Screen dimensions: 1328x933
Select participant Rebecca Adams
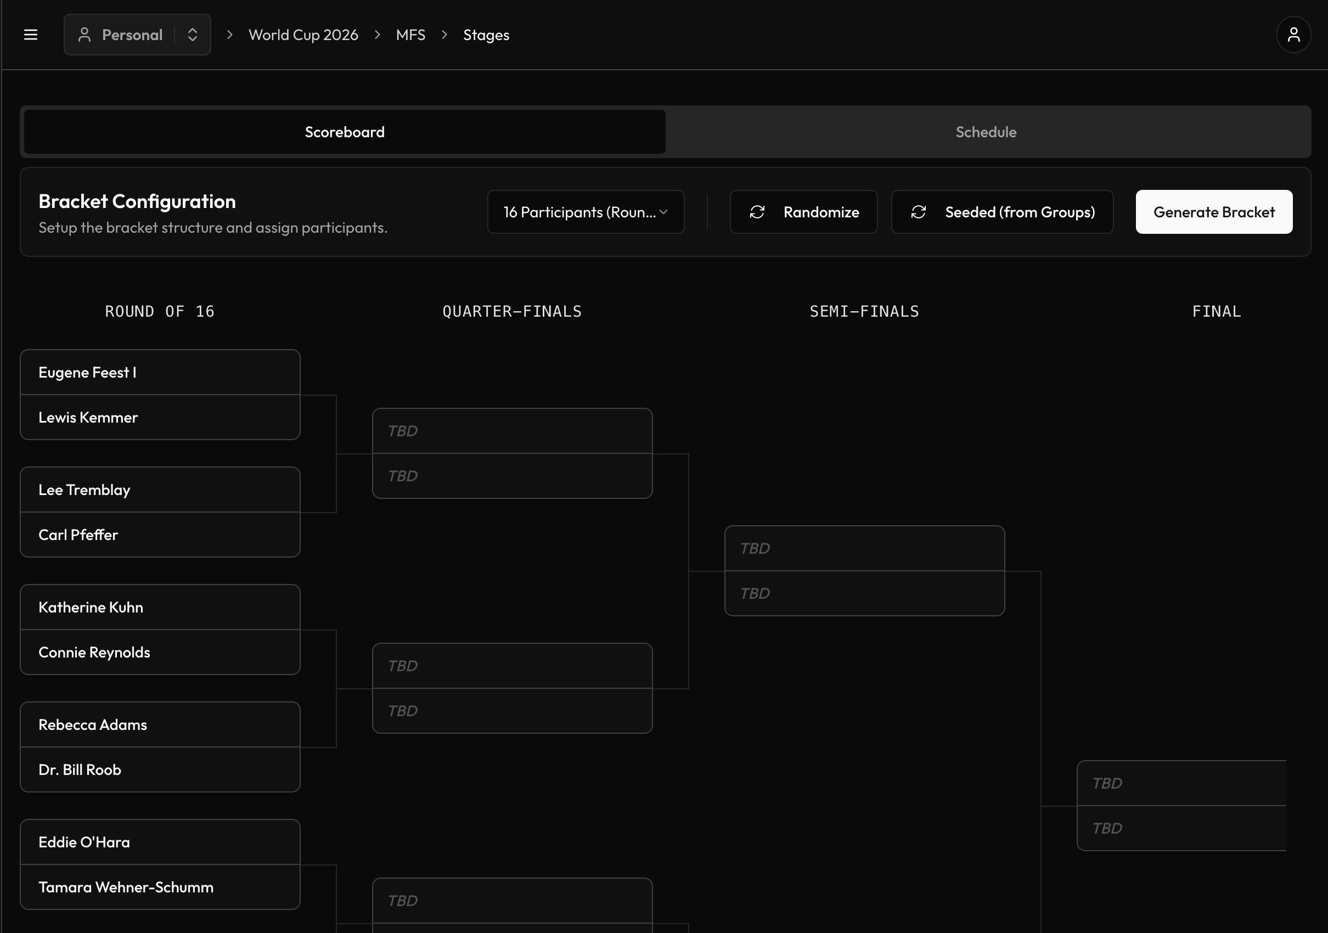(160, 725)
